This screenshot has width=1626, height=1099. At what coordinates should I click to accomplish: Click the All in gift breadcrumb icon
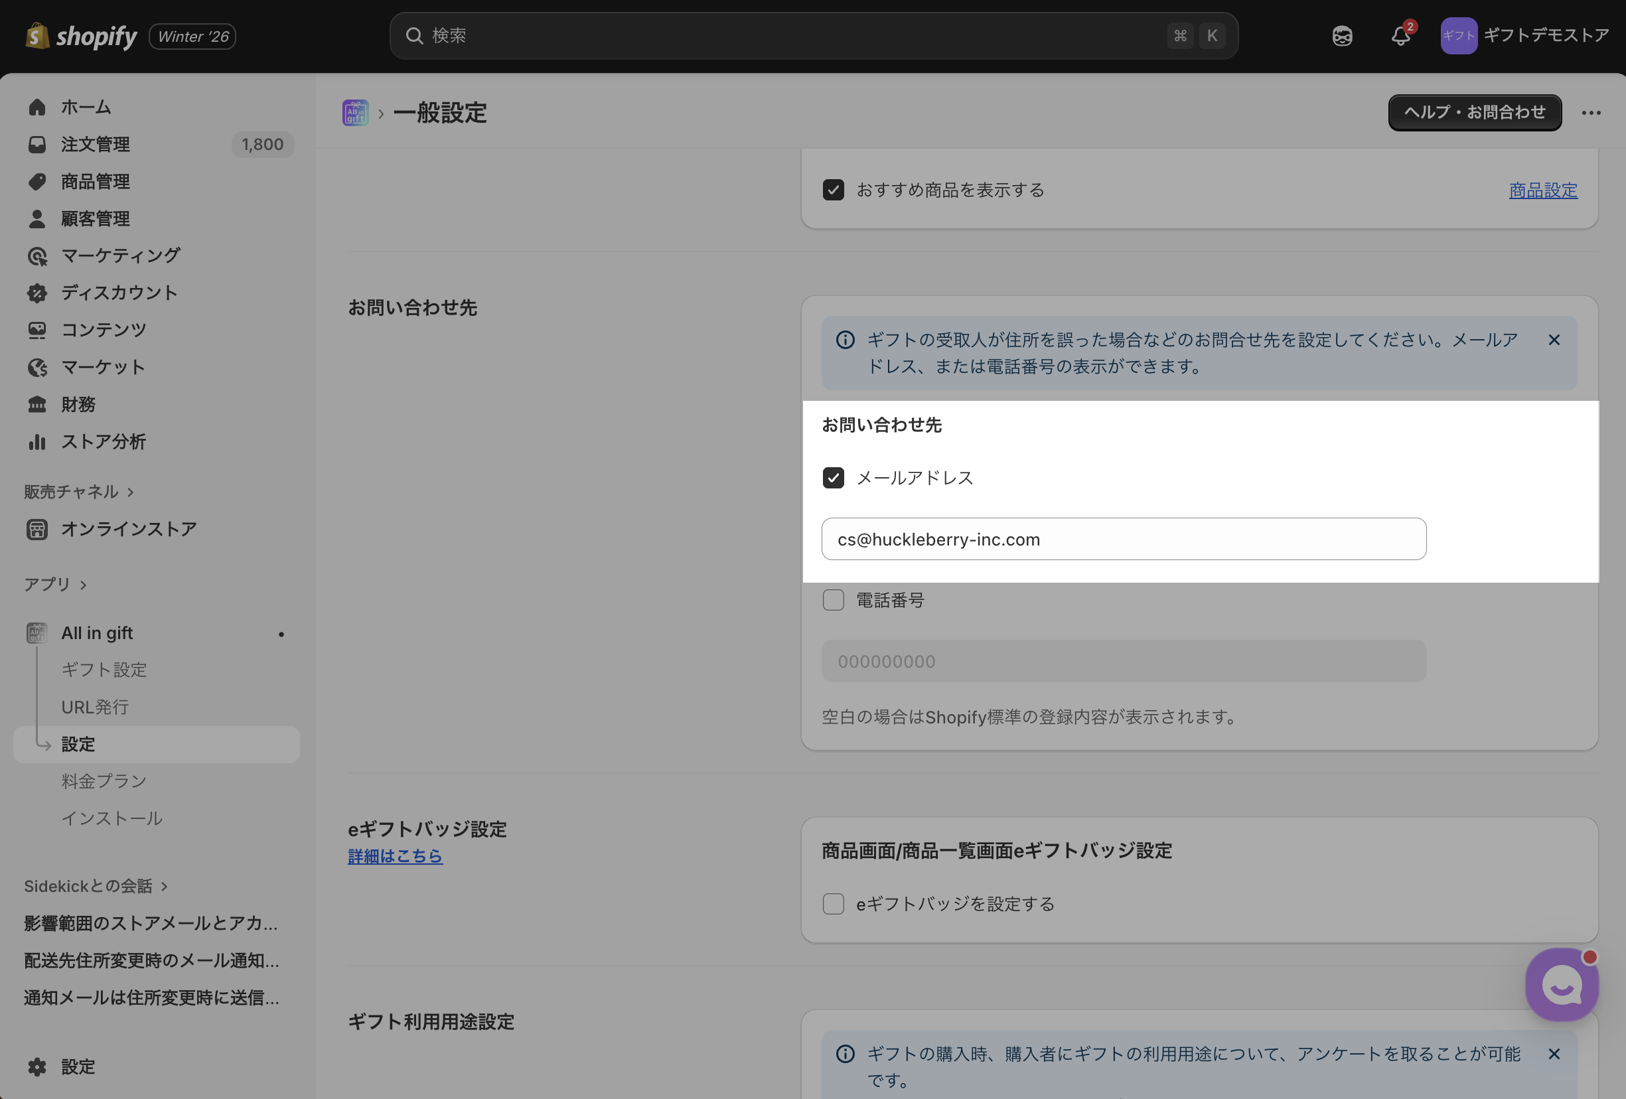[x=356, y=113]
